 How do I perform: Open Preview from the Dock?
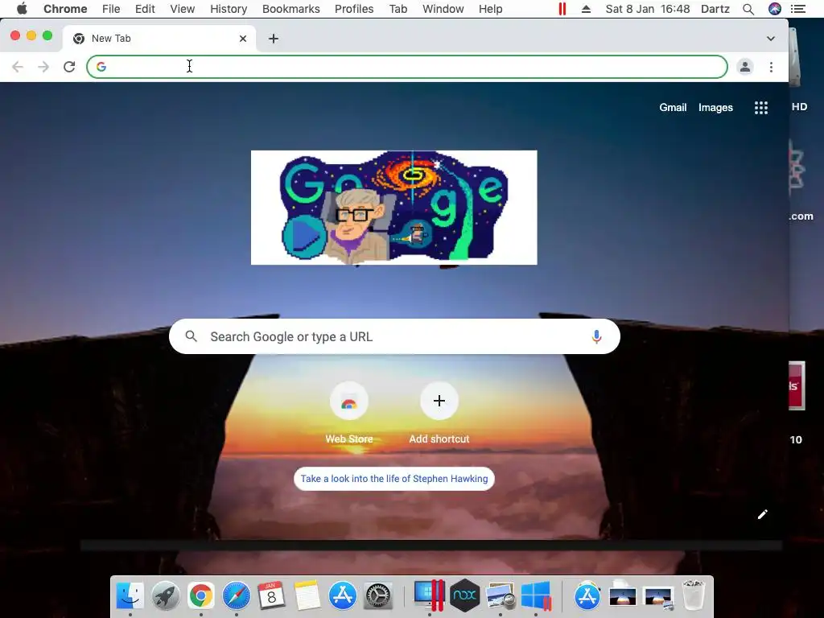501,596
